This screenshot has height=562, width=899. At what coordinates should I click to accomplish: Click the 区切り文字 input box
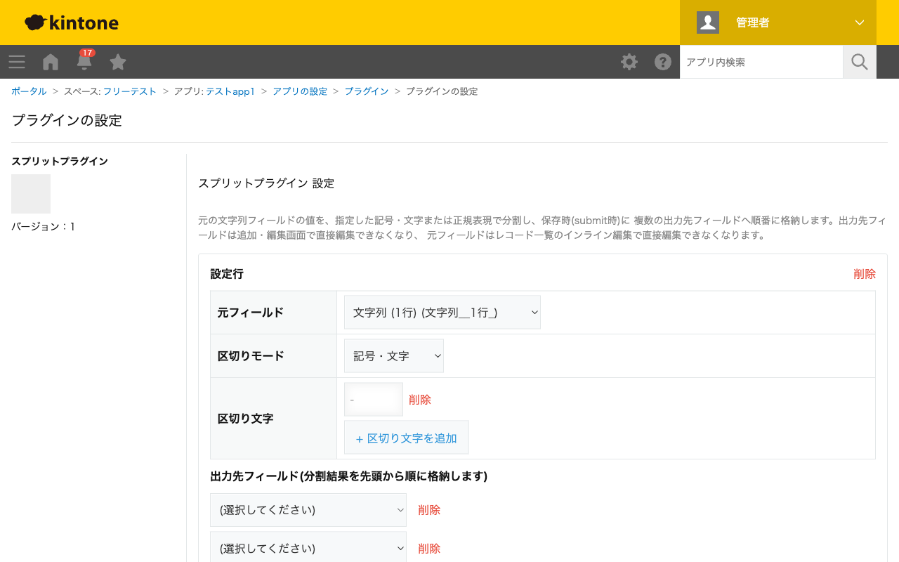pos(374,400)
